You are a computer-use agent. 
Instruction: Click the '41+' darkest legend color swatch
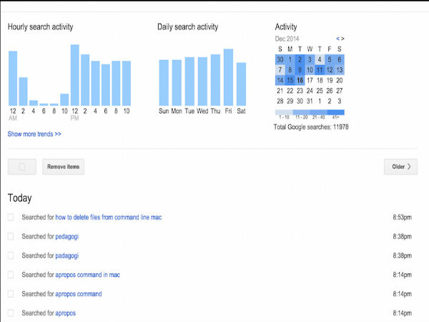(x=336, y=112)
